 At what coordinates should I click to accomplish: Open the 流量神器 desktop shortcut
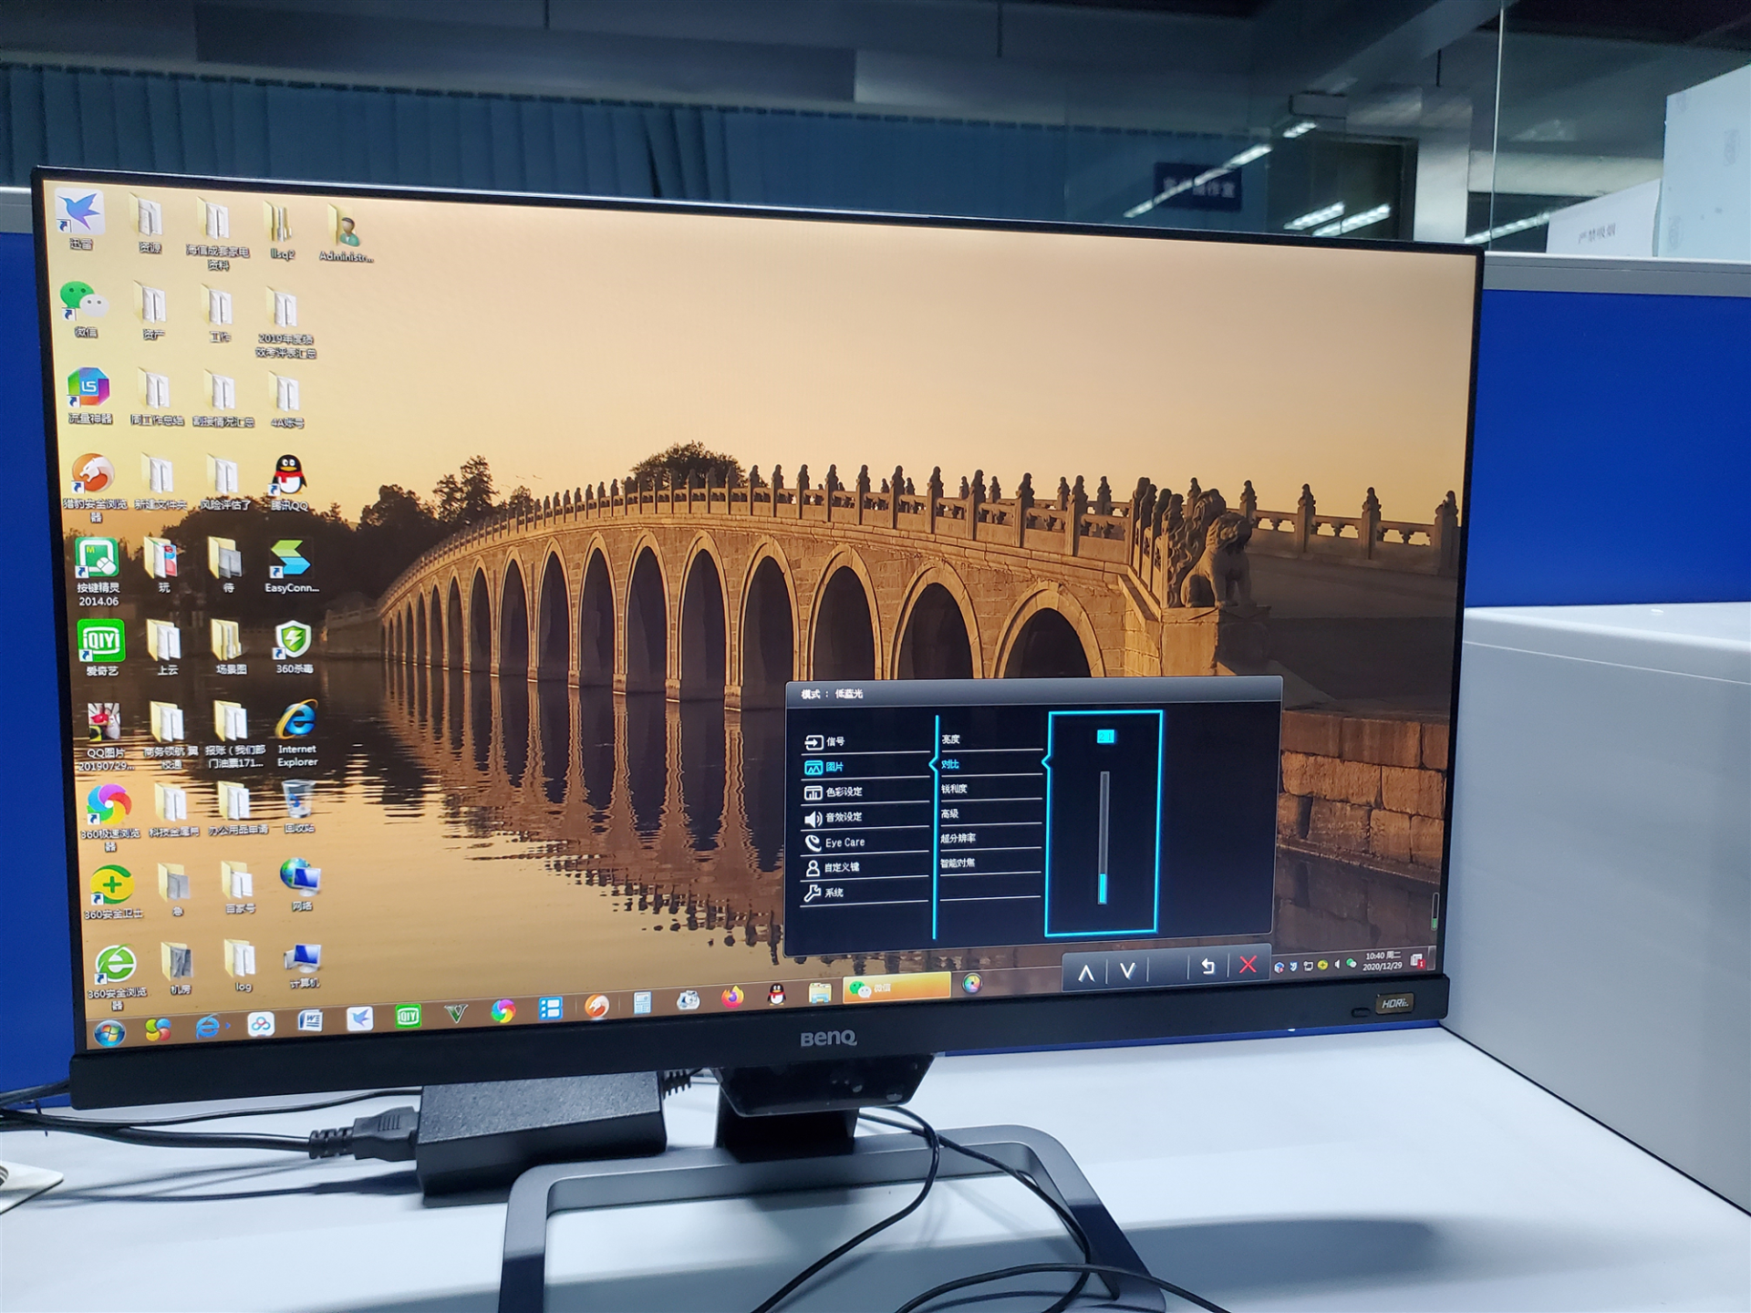click(x=89, y=396)
